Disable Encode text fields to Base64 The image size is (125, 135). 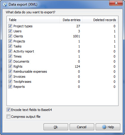[8, 110]
